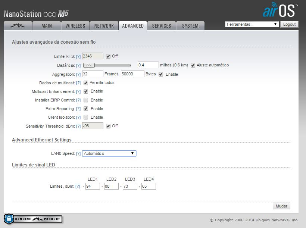This screenshot has width=306, height=228.
Task: Click the Logout button
Action: [x=290, y=24]
